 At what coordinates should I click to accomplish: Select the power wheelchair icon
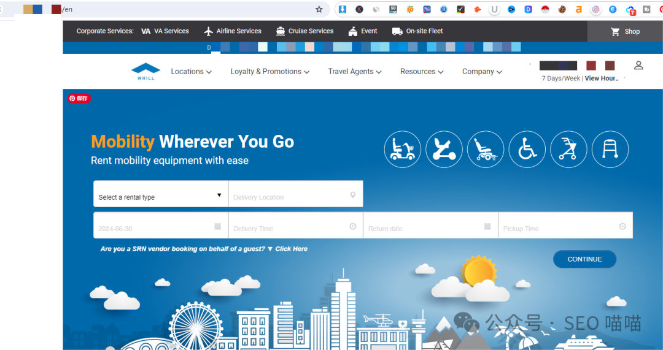tap(486, 150)
